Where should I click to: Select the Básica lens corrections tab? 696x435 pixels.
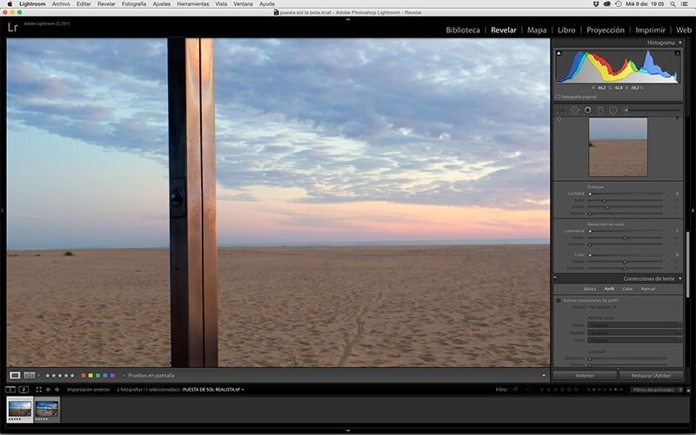point(590,289)
